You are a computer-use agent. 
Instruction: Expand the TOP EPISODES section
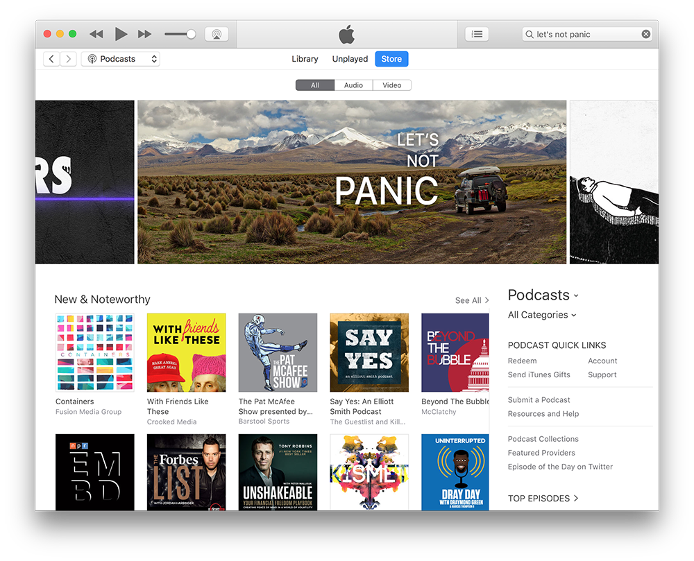pyautogui.click(x=543, y=498)
